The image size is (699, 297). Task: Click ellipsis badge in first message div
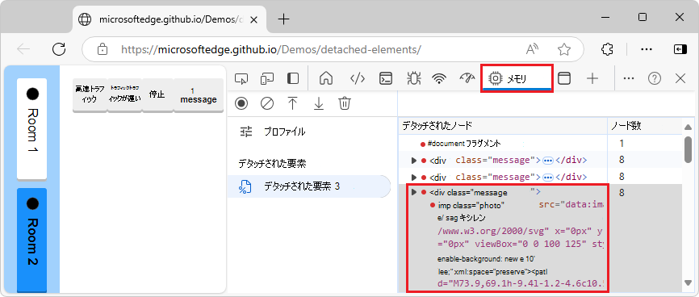(x=548, y=160)
